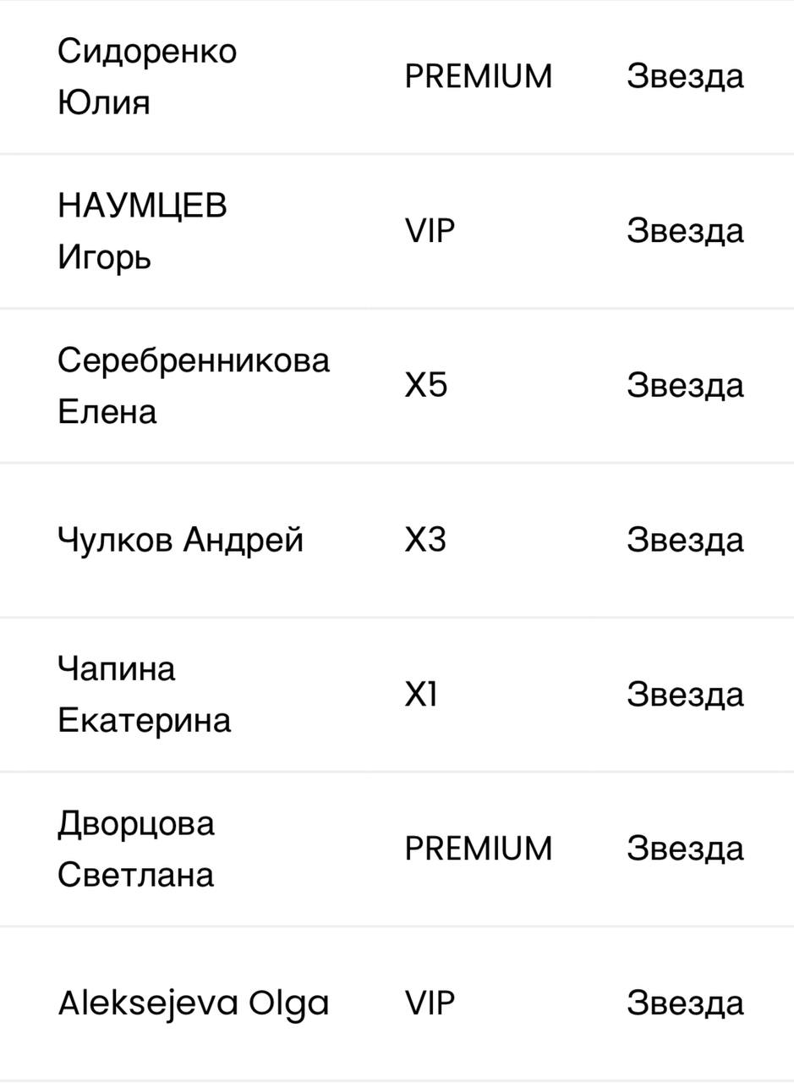The width and height of the screenshot is (794, 1083).
Task: Click the X1 package label
Action: tap(421, 694)
